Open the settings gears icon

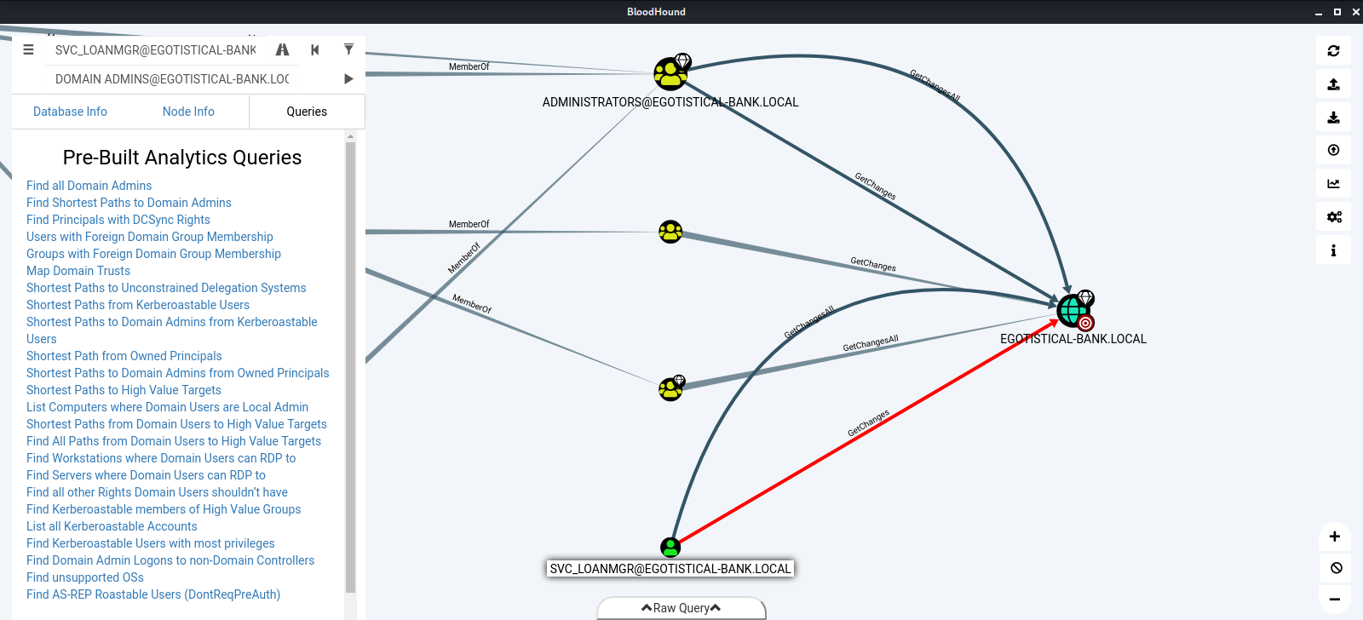[x=1333, y=216]
